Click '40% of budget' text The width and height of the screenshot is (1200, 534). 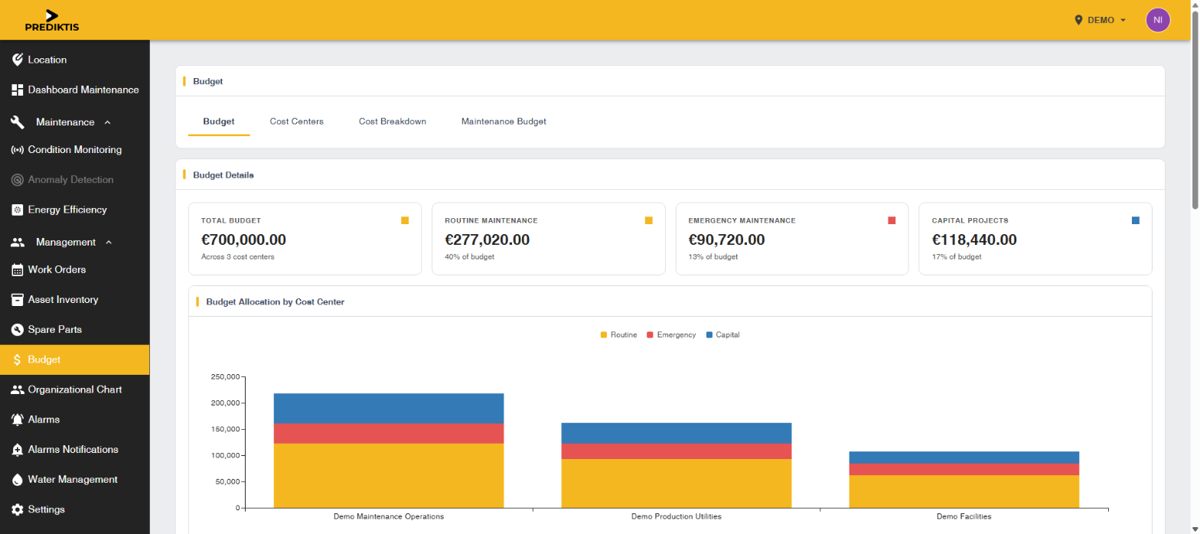click(x=469, y=257)
